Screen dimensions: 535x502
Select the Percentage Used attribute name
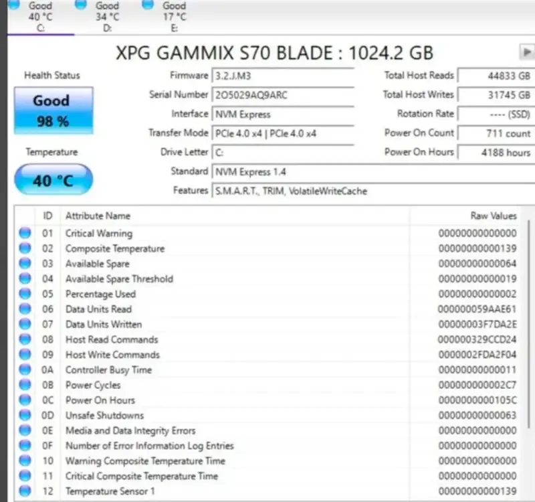[x=101, y=294]
